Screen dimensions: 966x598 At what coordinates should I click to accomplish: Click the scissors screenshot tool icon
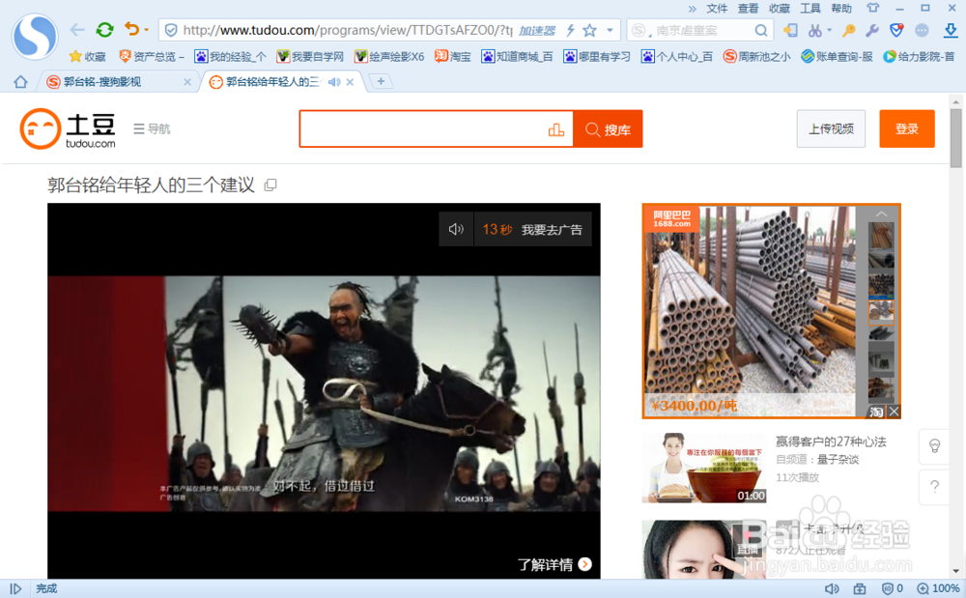click(815, 30)
